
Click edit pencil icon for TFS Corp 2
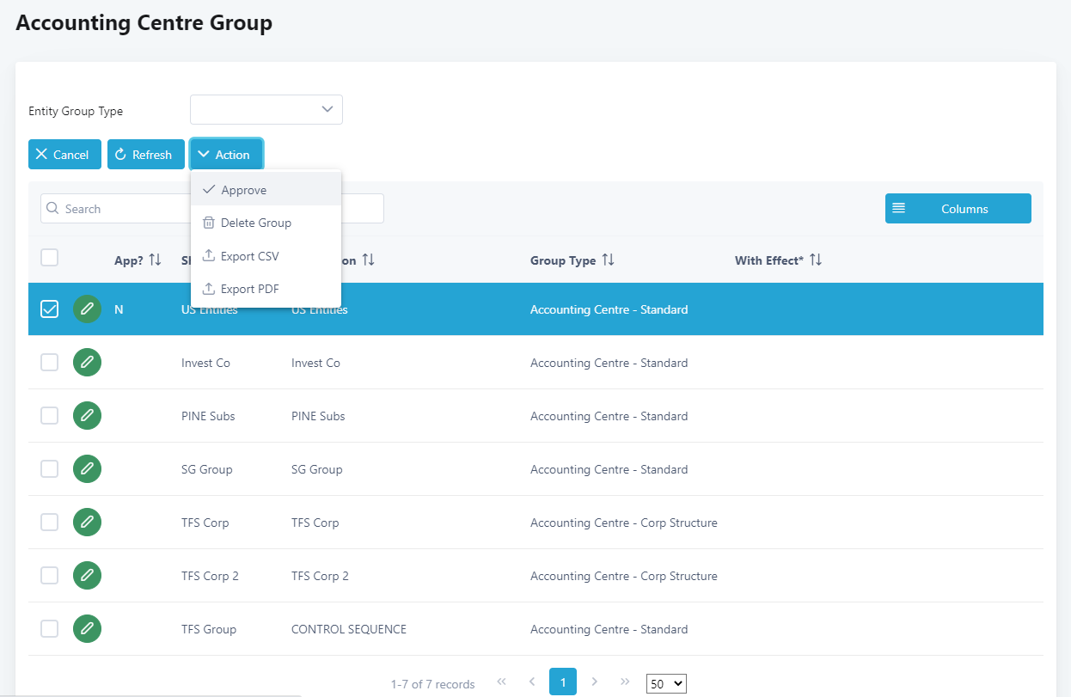(87, 576)
